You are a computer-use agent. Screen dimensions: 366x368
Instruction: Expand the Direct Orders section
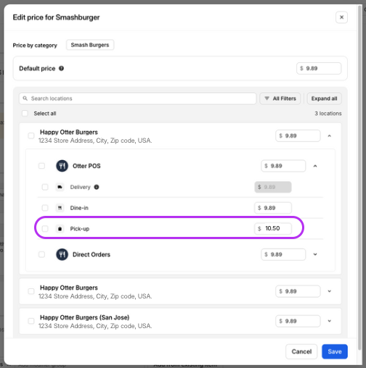[x=315, y=254]
